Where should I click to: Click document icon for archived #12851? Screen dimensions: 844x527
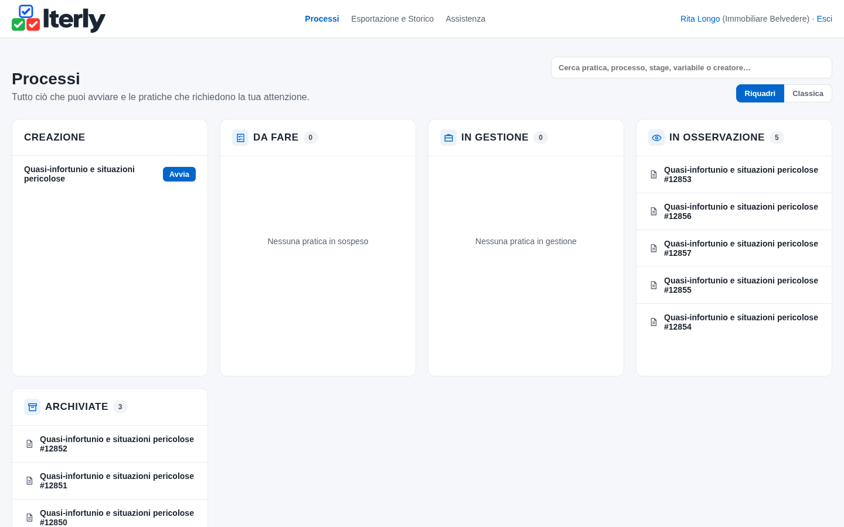click(x=29, y=481)
